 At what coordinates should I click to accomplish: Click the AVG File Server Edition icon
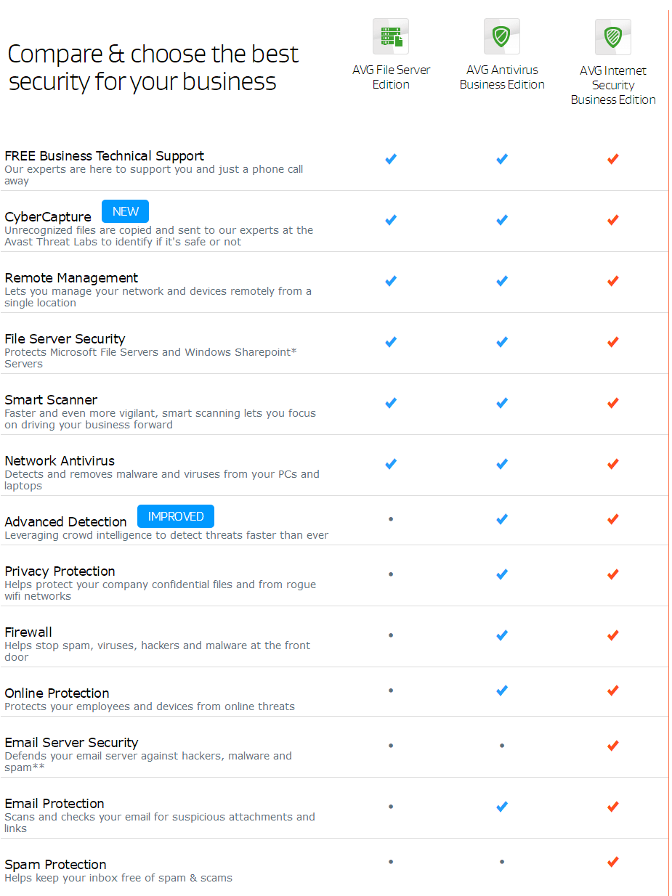pos(391,36)
